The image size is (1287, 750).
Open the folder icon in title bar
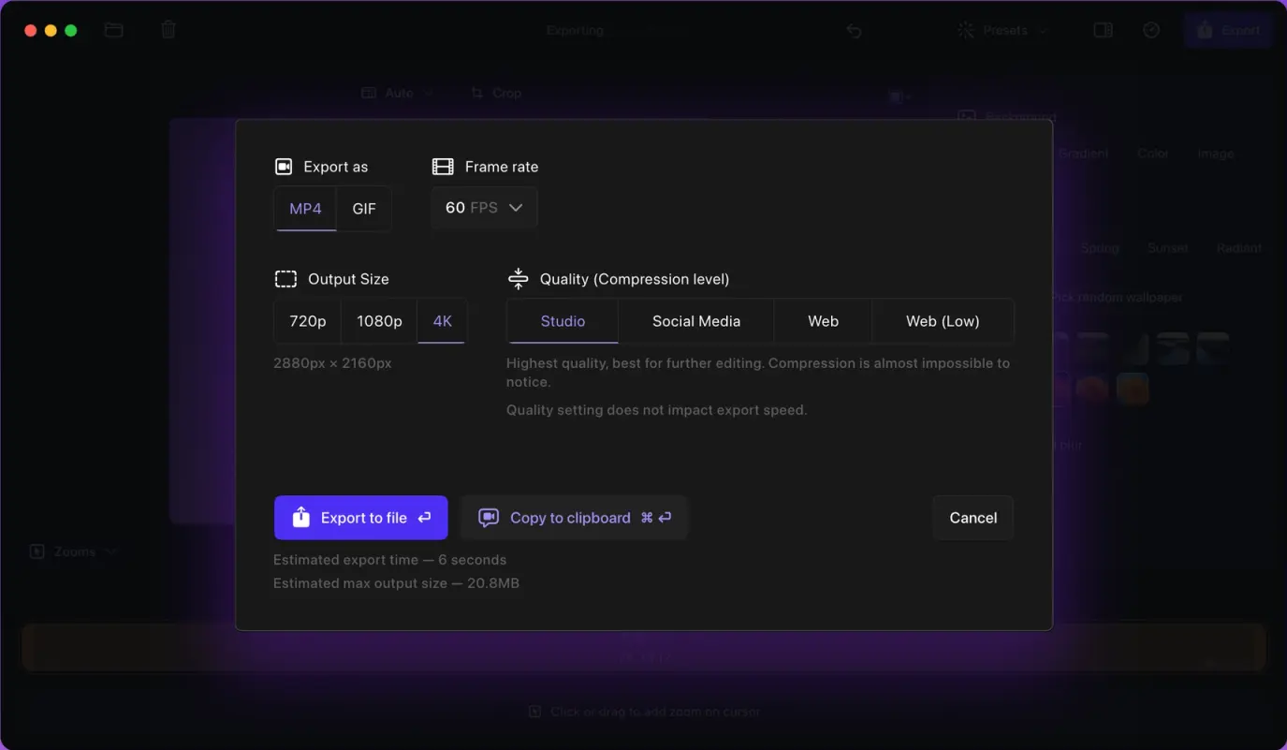point(113,30)
